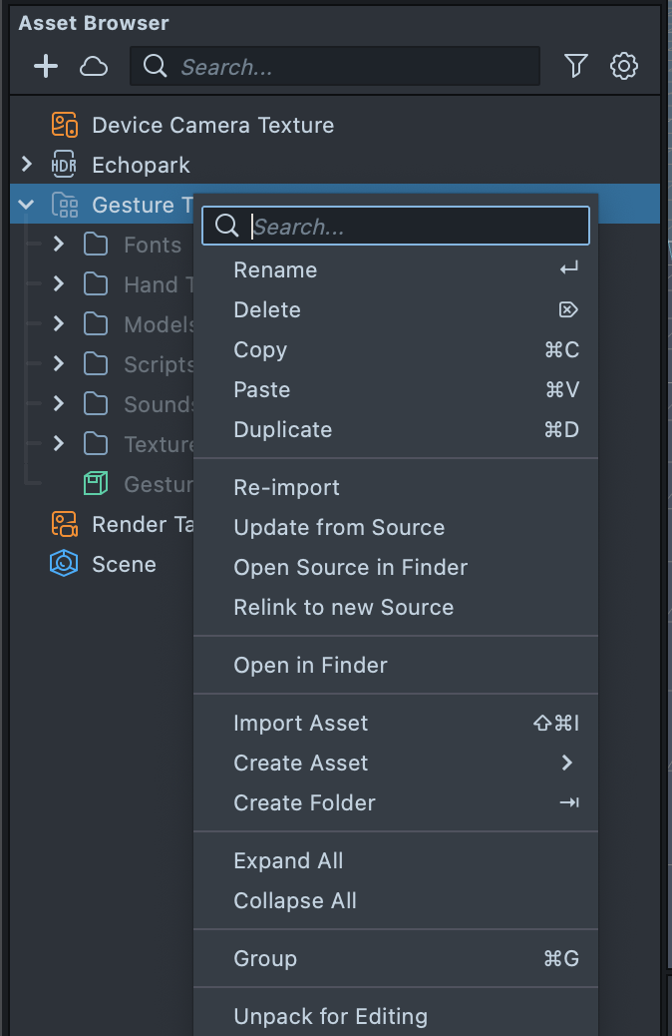Select the green Gesture prefab cube icon

coord(96,484)
